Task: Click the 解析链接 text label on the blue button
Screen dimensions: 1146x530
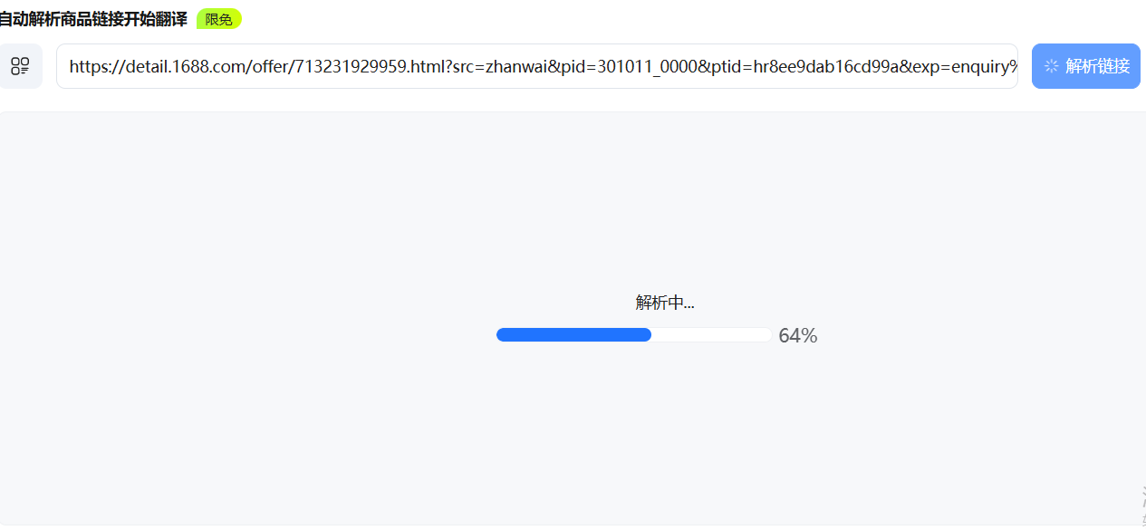Action: tap(1098, 66)
